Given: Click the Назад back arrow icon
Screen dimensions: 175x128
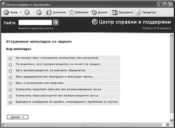Looking at the screenshot, I should (6, 12).
